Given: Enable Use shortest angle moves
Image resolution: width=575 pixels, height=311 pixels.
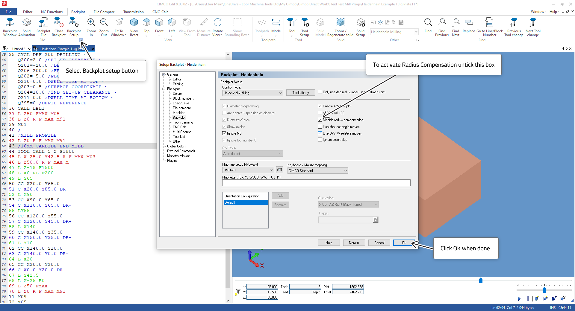Looking at the screenshot, I should click(320, 127).
